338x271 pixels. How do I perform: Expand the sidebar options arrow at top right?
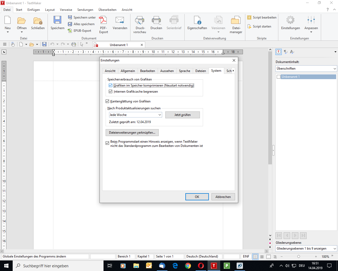click(x=335, y=52)
